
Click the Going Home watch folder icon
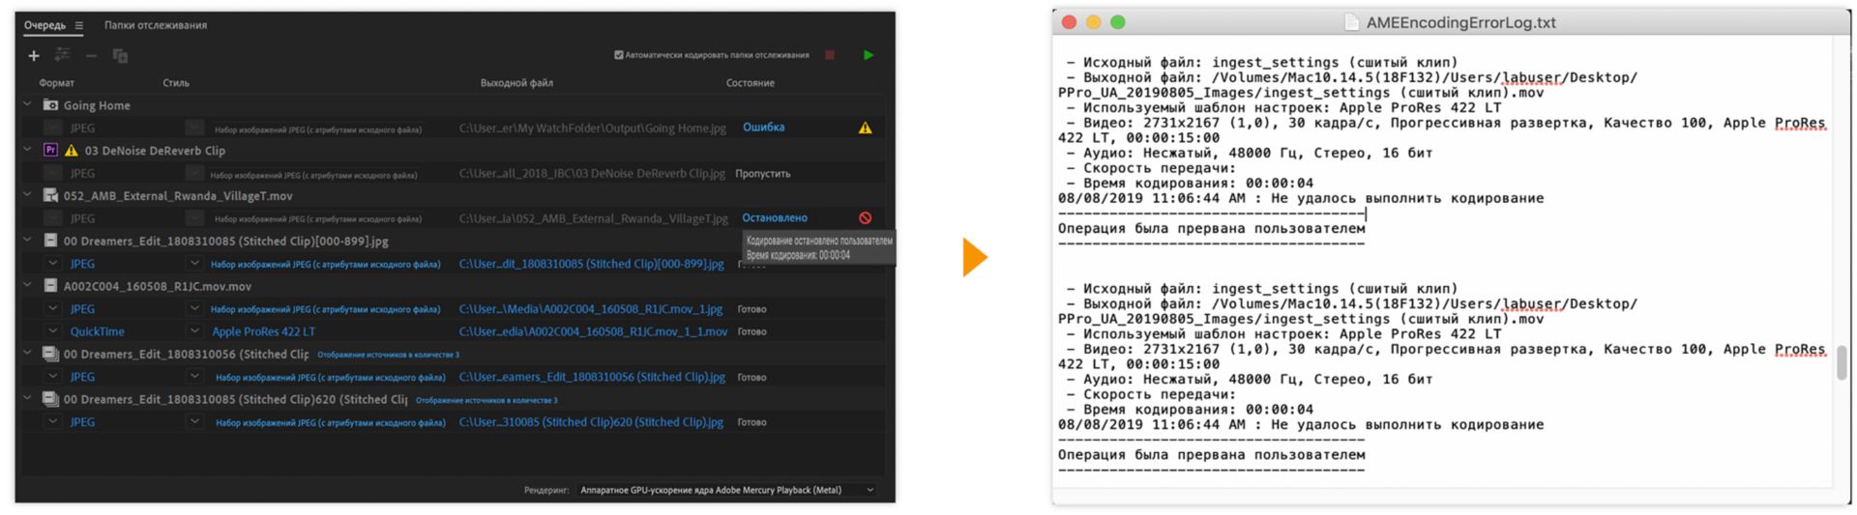tap(51, 105)
